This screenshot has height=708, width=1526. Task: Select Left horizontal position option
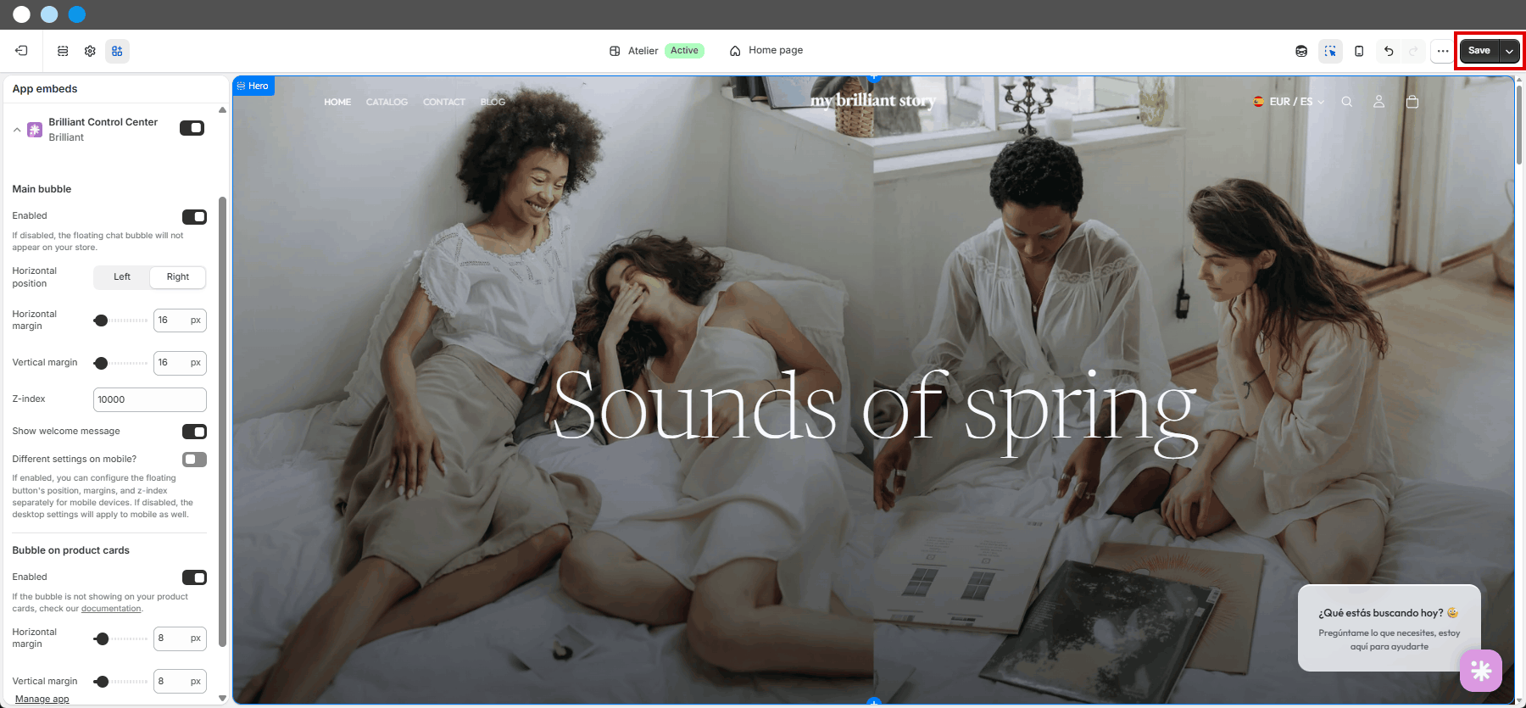[x=122, y=277]
